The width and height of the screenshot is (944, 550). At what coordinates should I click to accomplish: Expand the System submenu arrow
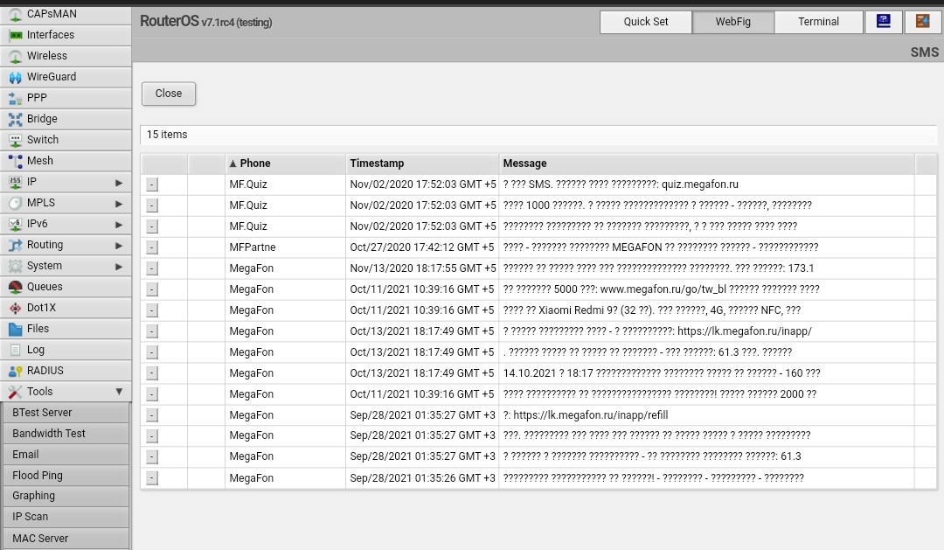tap(119, 267)
